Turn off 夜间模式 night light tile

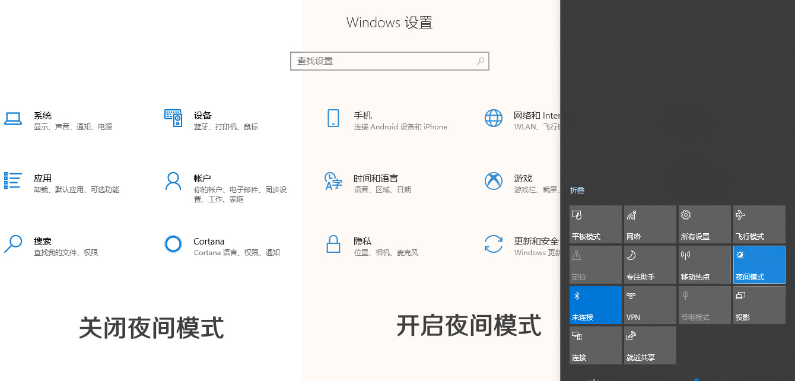coord(759,265)
